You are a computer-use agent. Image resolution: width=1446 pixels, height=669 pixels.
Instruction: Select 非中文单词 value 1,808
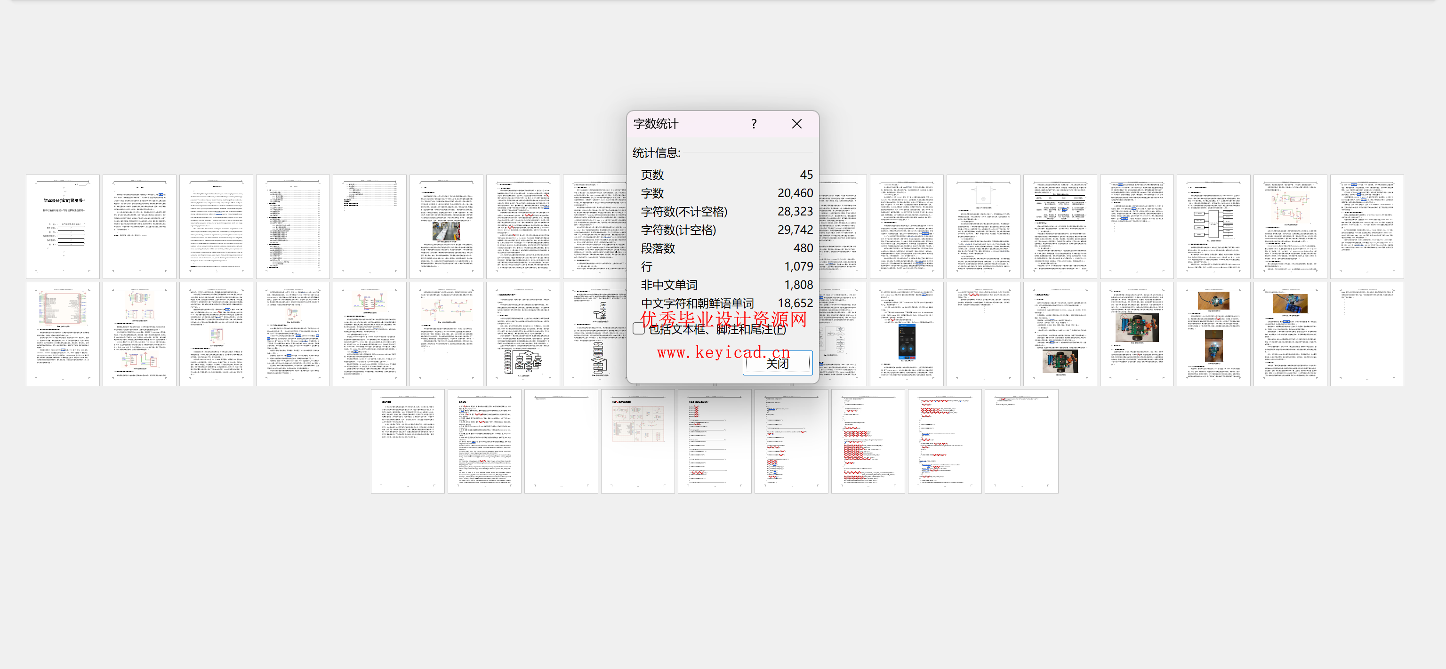[x=798, y=285]
